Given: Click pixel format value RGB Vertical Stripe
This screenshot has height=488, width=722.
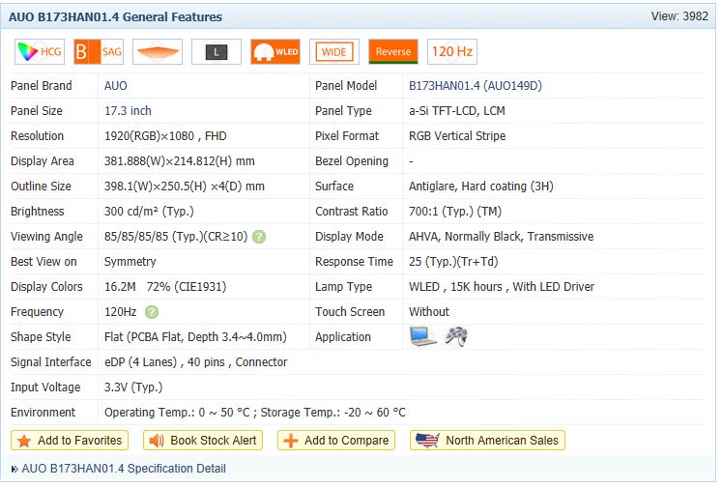Looking at the screenshot, I should [457, 136].
